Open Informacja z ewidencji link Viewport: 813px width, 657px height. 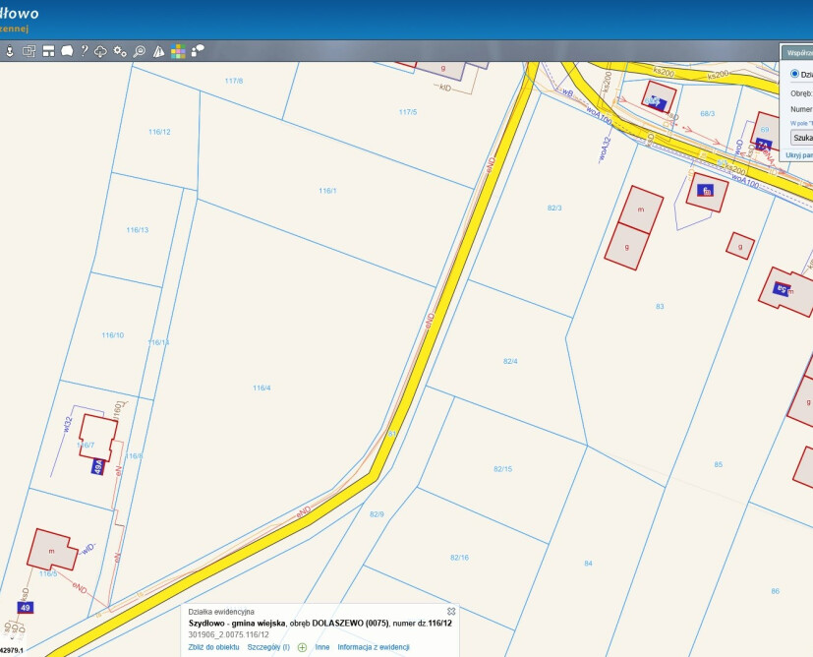(373, 647)
